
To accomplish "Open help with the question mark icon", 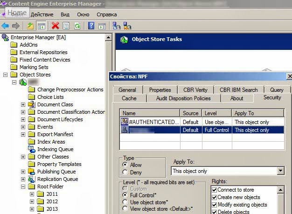I will pos(91,26).
